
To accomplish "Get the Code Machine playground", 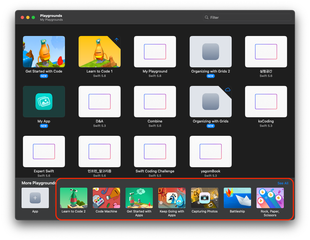I will [x=106, y=198].
